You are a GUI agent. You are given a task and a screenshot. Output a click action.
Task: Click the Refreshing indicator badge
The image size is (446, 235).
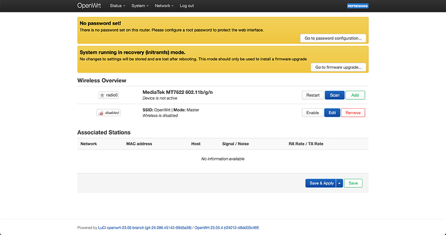[357, 6]
